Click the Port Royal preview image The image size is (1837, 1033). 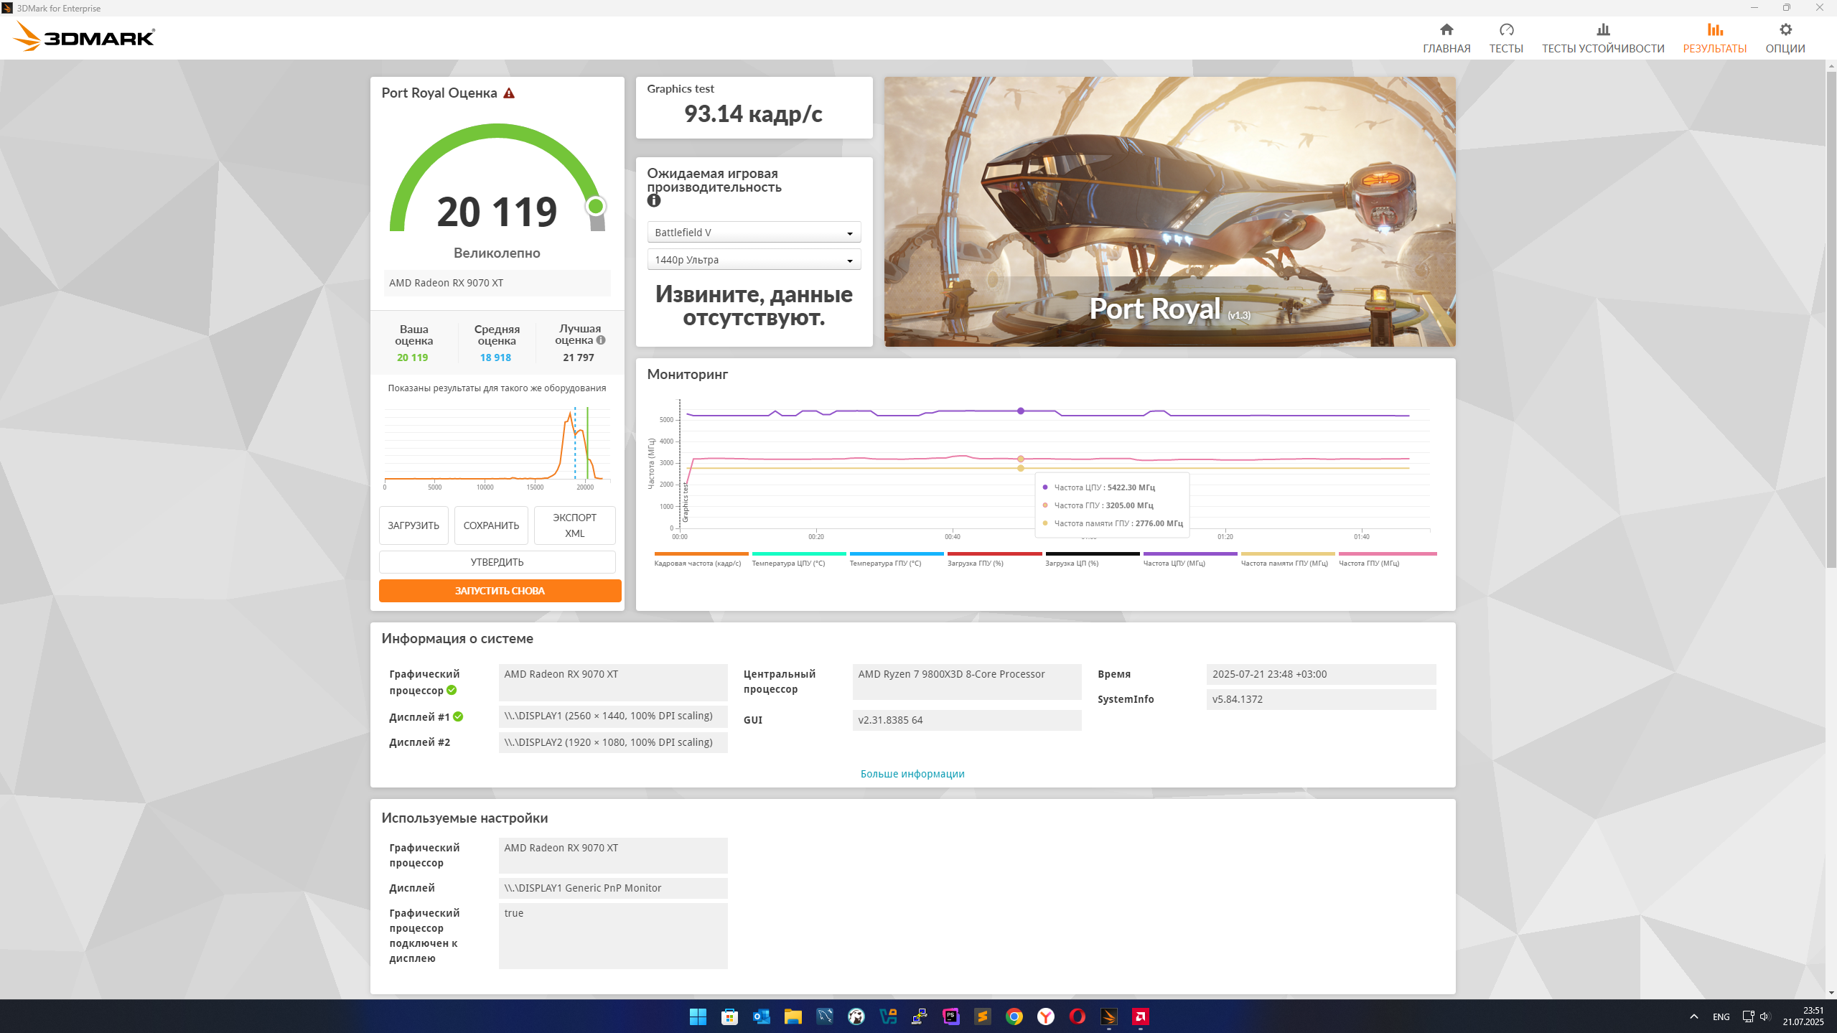(x=1169, y=211)
